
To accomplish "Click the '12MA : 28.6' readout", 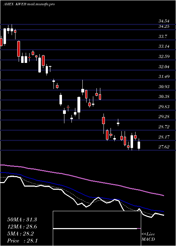I will click(x=22, y=227).
